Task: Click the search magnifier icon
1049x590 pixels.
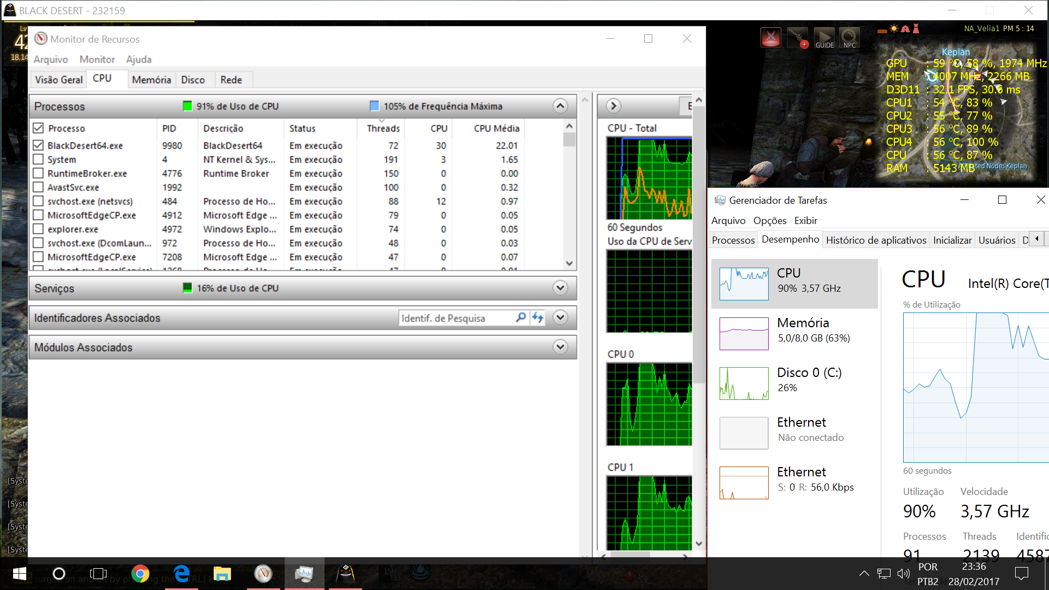Action: (x=521, y=317)
